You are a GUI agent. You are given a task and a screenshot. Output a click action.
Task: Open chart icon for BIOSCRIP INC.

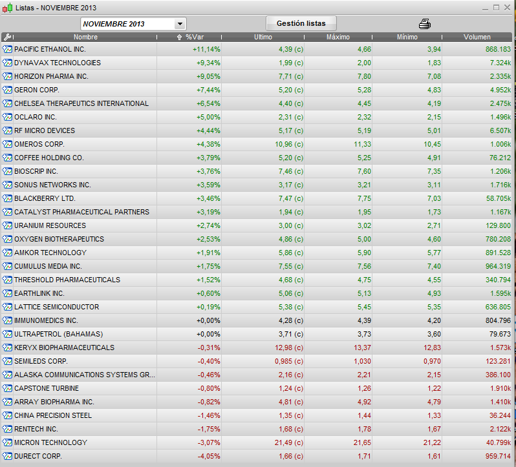7,171
